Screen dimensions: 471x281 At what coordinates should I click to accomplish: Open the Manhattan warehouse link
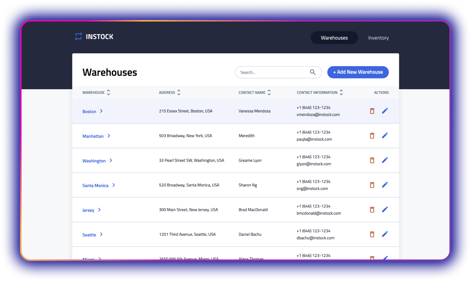click(x=93, y=136)
